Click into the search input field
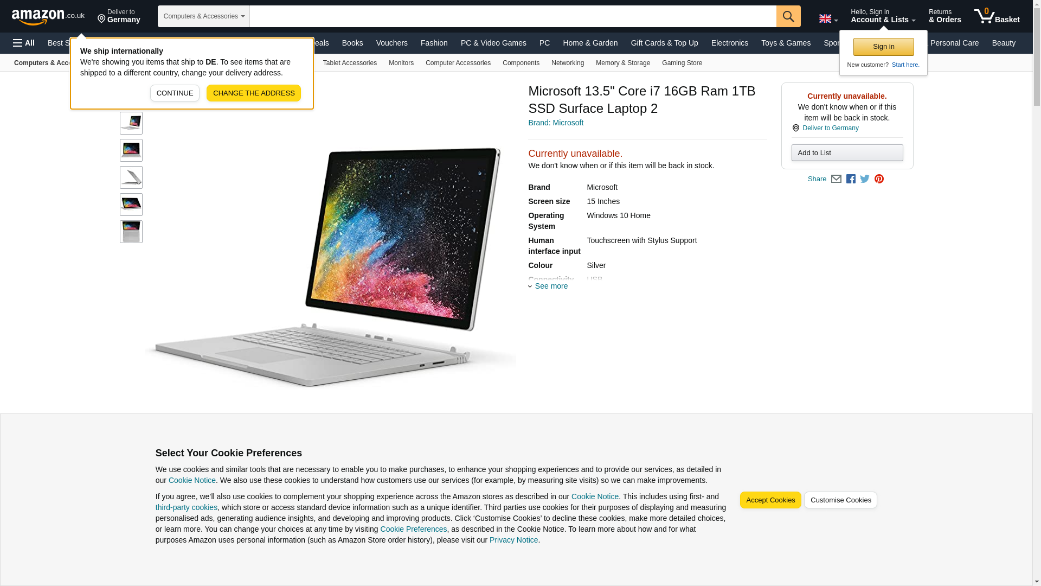This screenshot has height=586, width=1041. (x=513, y=16)
